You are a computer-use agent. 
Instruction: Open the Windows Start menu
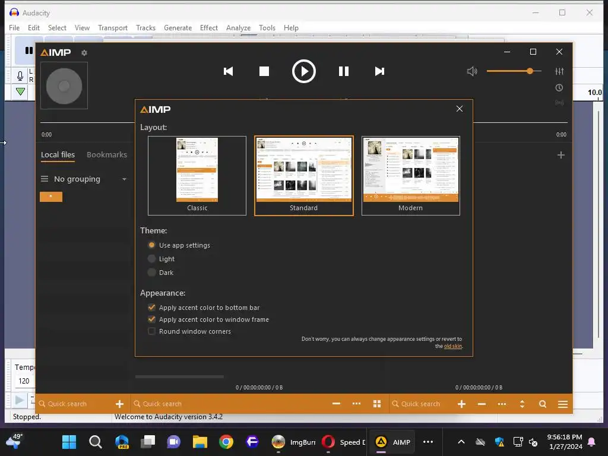coord(69,442)
